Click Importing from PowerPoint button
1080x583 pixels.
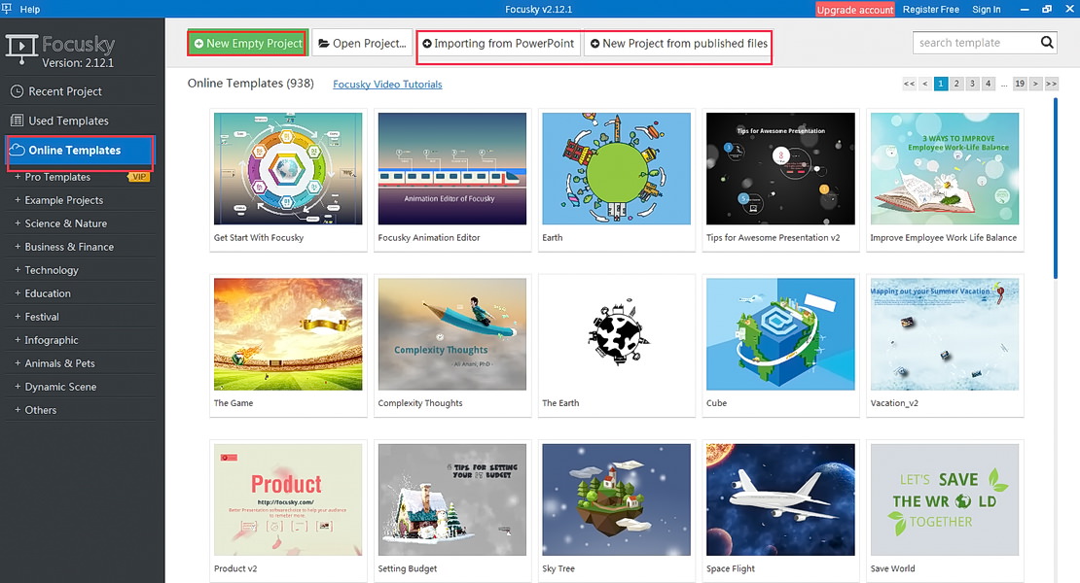click(x=498, y=44)
